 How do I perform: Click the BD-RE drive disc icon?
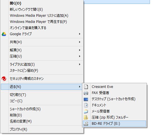pyautogui.click(x=86, y=124)
